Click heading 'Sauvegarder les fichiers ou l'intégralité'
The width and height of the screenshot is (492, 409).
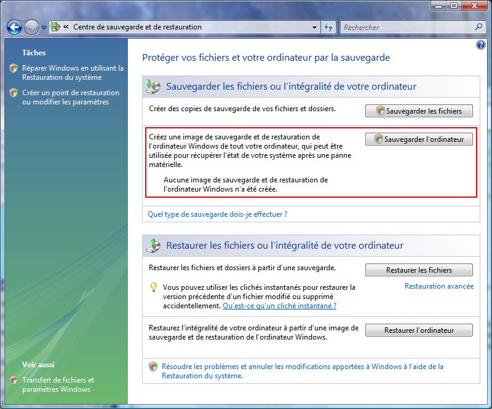(x=291, y=87)
